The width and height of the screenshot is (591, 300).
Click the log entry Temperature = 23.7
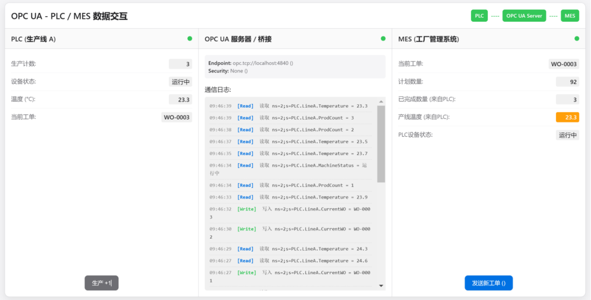click(291, 154)
